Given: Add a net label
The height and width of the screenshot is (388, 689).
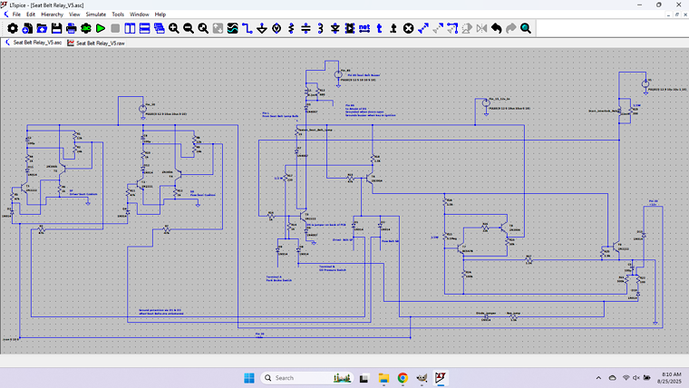Looking at the screenshot, I should click(x=364, y=29).
